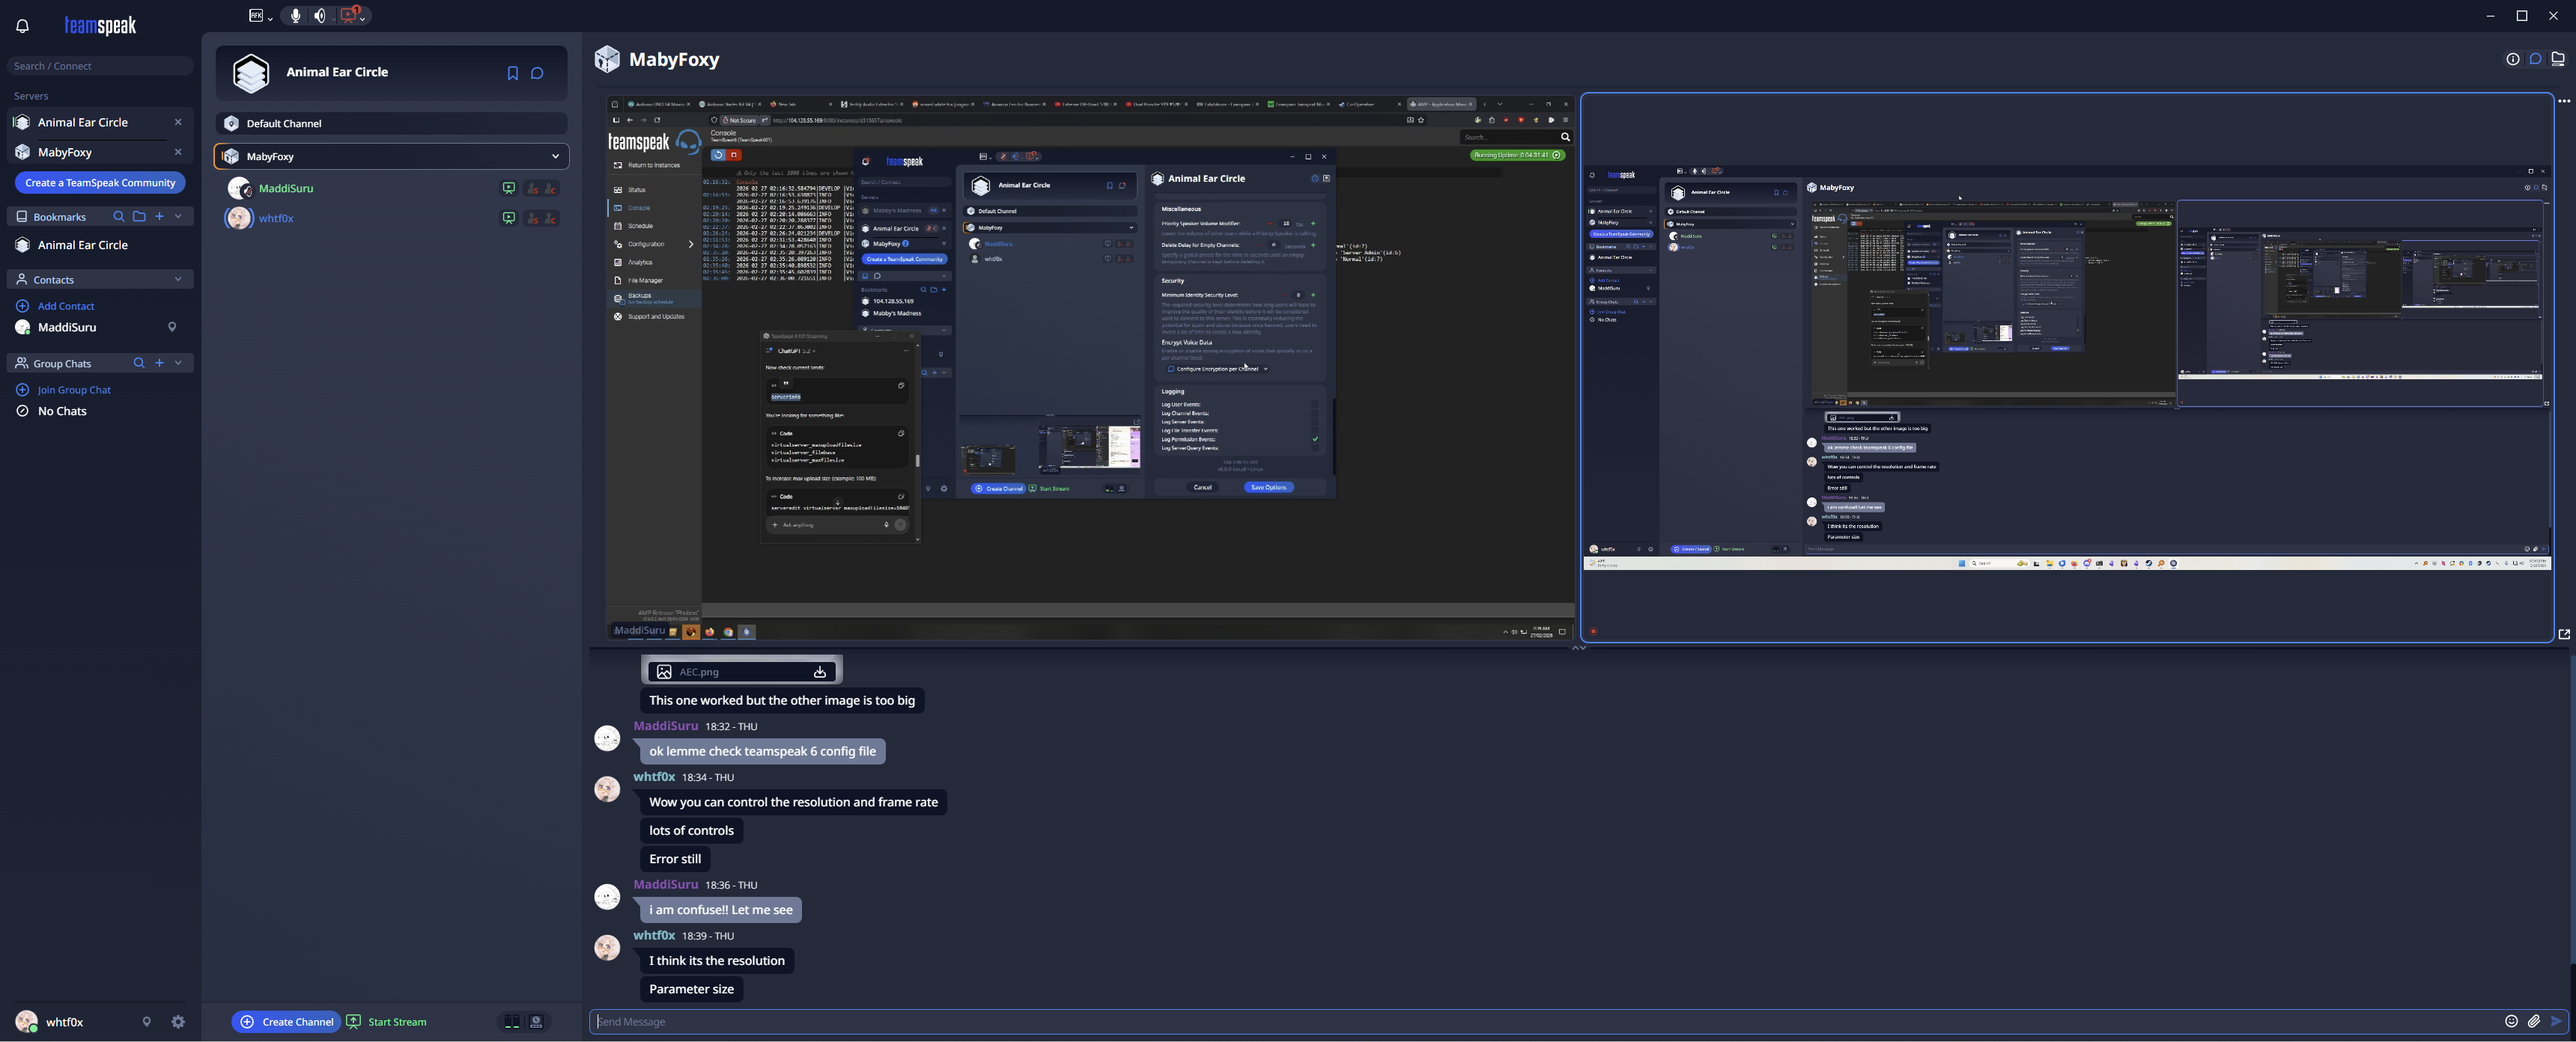Click Create a TeamSpeak Community button
This screenshot has width=2576, height=1042.
100,183
